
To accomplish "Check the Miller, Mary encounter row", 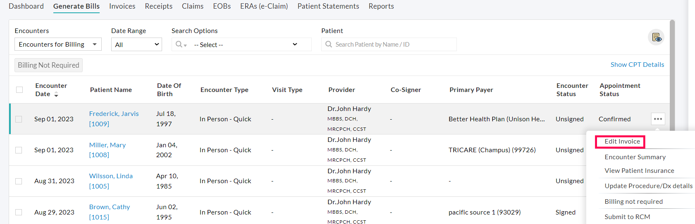I will [x=19, y=150].
